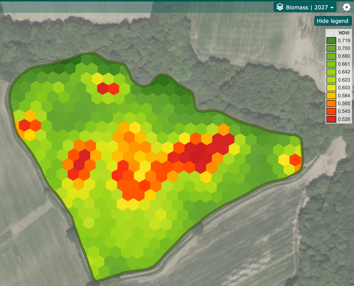Select the 0.584 amber legend swatch

pos(331,96)
